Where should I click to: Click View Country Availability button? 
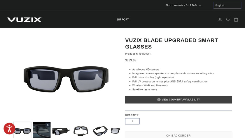[x=178, y=100]
